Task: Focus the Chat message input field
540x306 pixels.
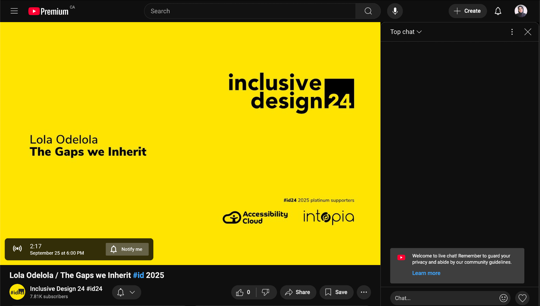Action: 443,298
